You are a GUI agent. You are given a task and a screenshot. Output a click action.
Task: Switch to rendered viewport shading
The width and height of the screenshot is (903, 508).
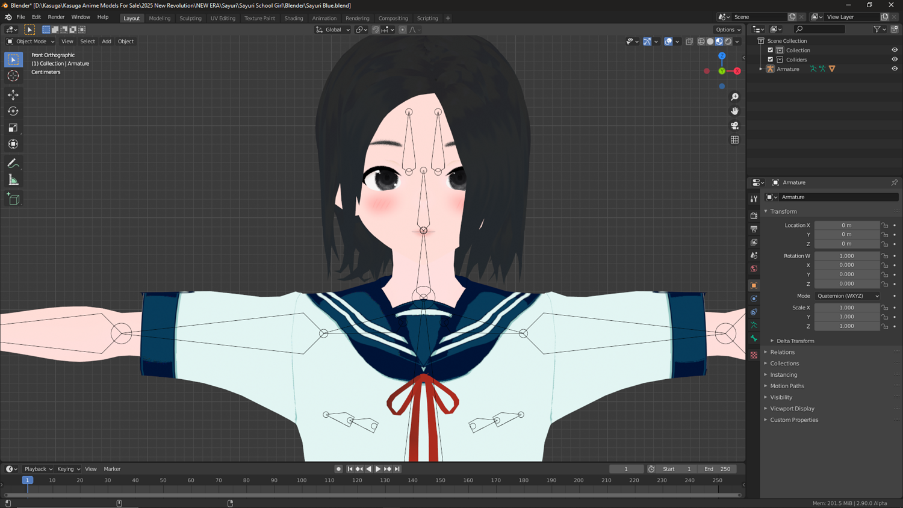pyautogui.click(x=728, y=42)
